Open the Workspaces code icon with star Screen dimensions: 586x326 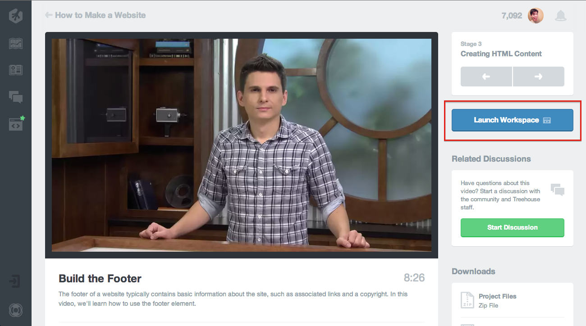tap(16, 123)
